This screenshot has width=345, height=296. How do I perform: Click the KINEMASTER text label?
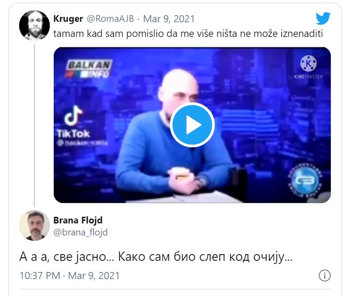pos(309,77)
